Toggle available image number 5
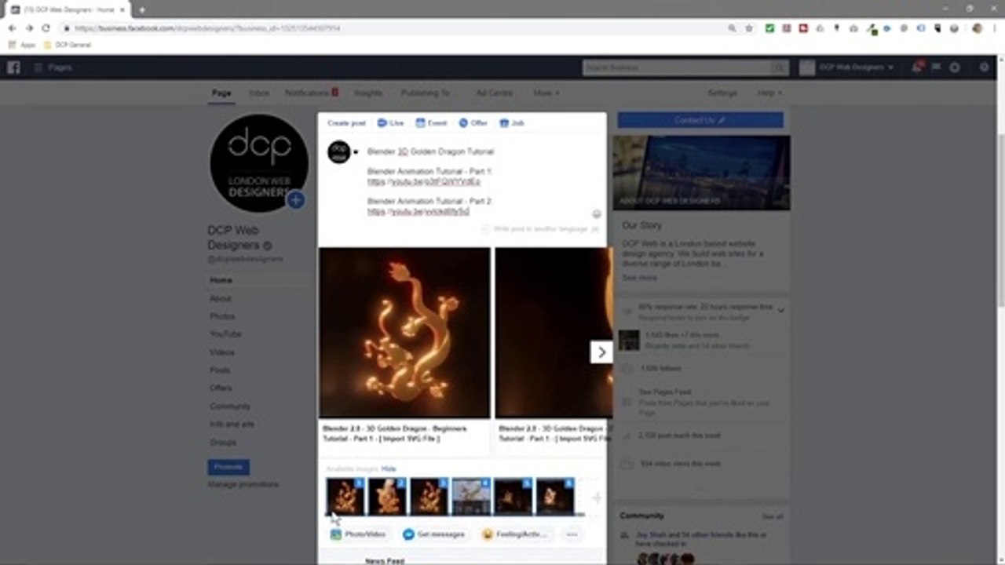 tap(513, 496)
